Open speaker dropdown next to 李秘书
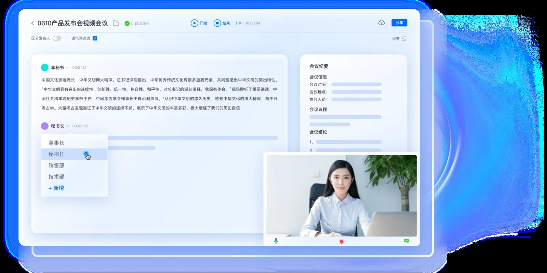 tap(67, 68)
